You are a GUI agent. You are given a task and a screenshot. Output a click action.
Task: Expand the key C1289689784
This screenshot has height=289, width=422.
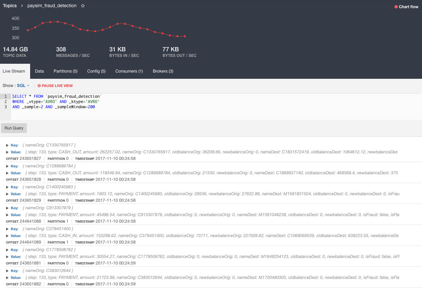7,166
